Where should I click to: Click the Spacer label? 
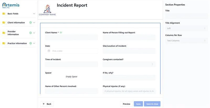click(x=48, y=73)
